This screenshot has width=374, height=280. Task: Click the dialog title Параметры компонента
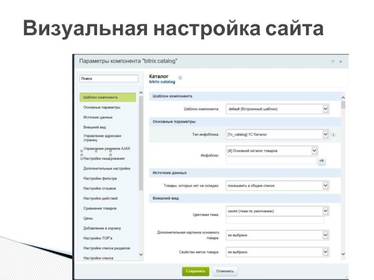[128, 61]
